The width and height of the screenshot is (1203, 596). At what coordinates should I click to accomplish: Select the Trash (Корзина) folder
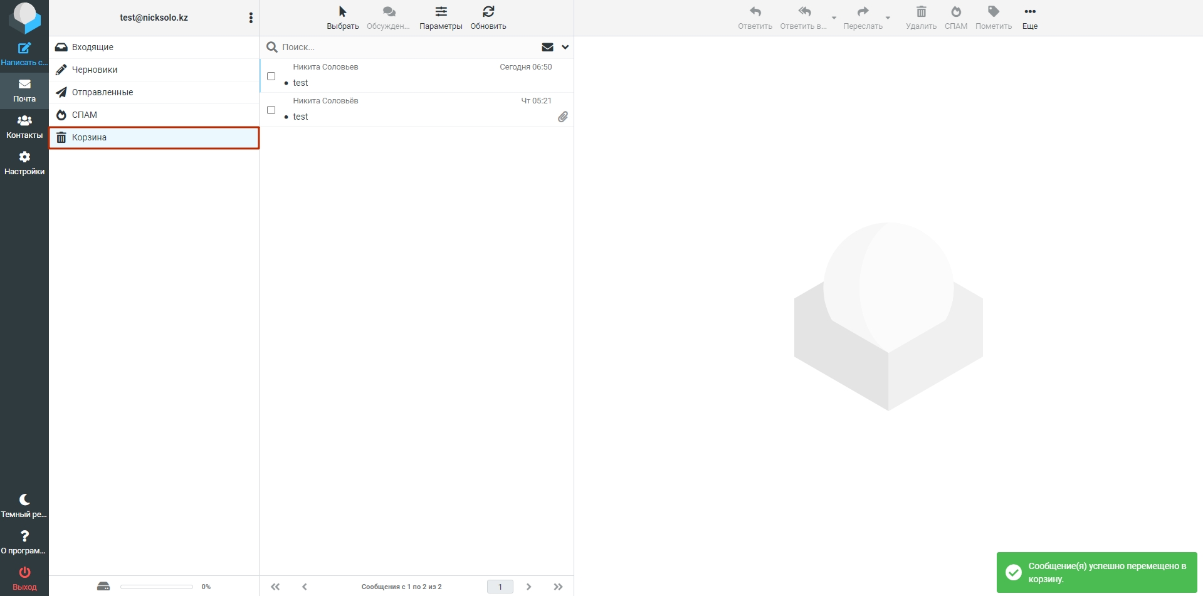pos(154,137)
